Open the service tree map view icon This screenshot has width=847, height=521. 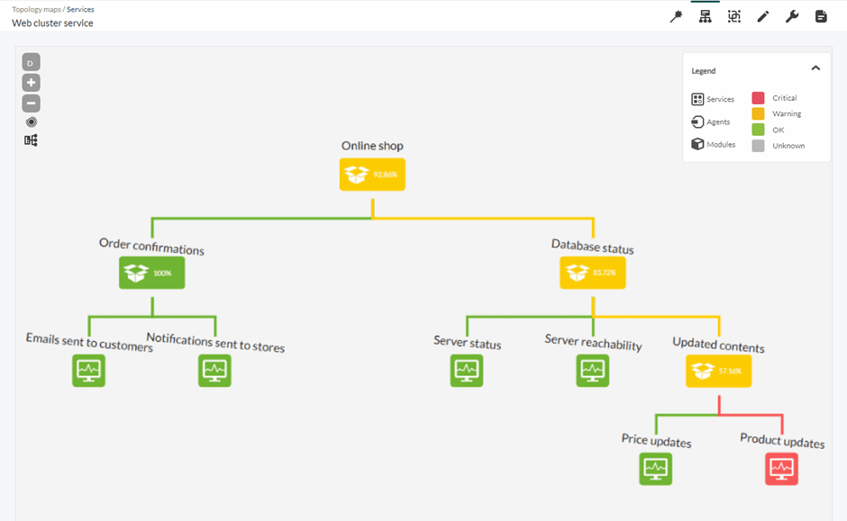click(706, 16)
